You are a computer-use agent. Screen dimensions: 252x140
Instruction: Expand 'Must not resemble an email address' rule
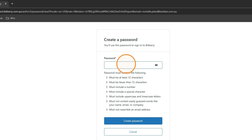(107, 110)
